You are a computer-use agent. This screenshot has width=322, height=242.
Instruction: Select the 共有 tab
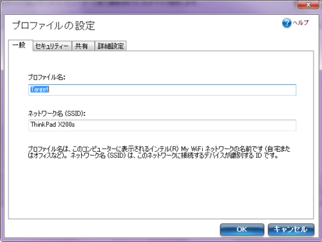[83, 46]
